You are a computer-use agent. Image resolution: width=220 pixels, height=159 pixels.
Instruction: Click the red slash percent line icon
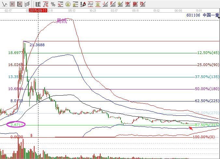pyautogui.click(x=46, y=4)
